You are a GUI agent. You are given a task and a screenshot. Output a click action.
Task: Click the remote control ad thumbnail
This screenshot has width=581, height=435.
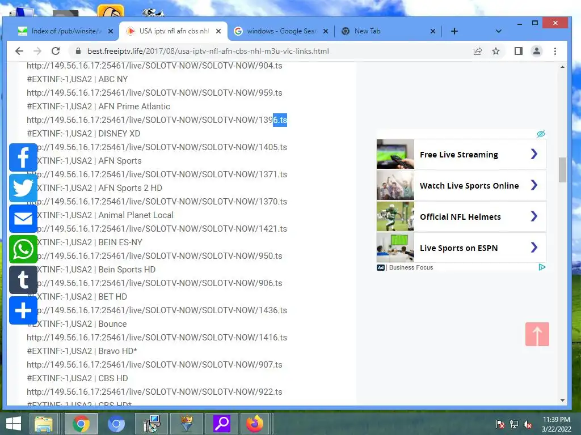click(395, 154)
